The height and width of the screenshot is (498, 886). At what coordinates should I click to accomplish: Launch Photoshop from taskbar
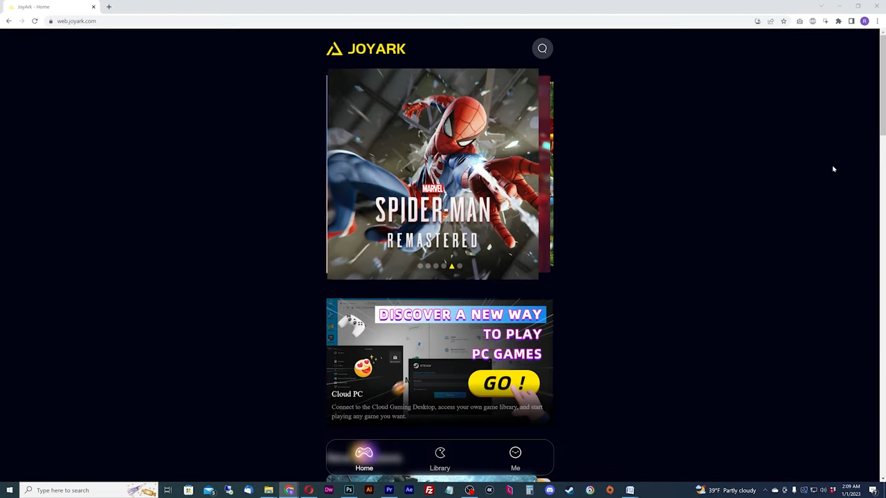(x=349, y=490)
